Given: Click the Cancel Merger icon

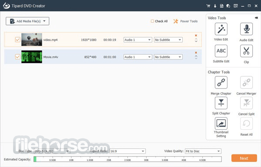Looking at the screenshot, I should (x=246, y=82).
